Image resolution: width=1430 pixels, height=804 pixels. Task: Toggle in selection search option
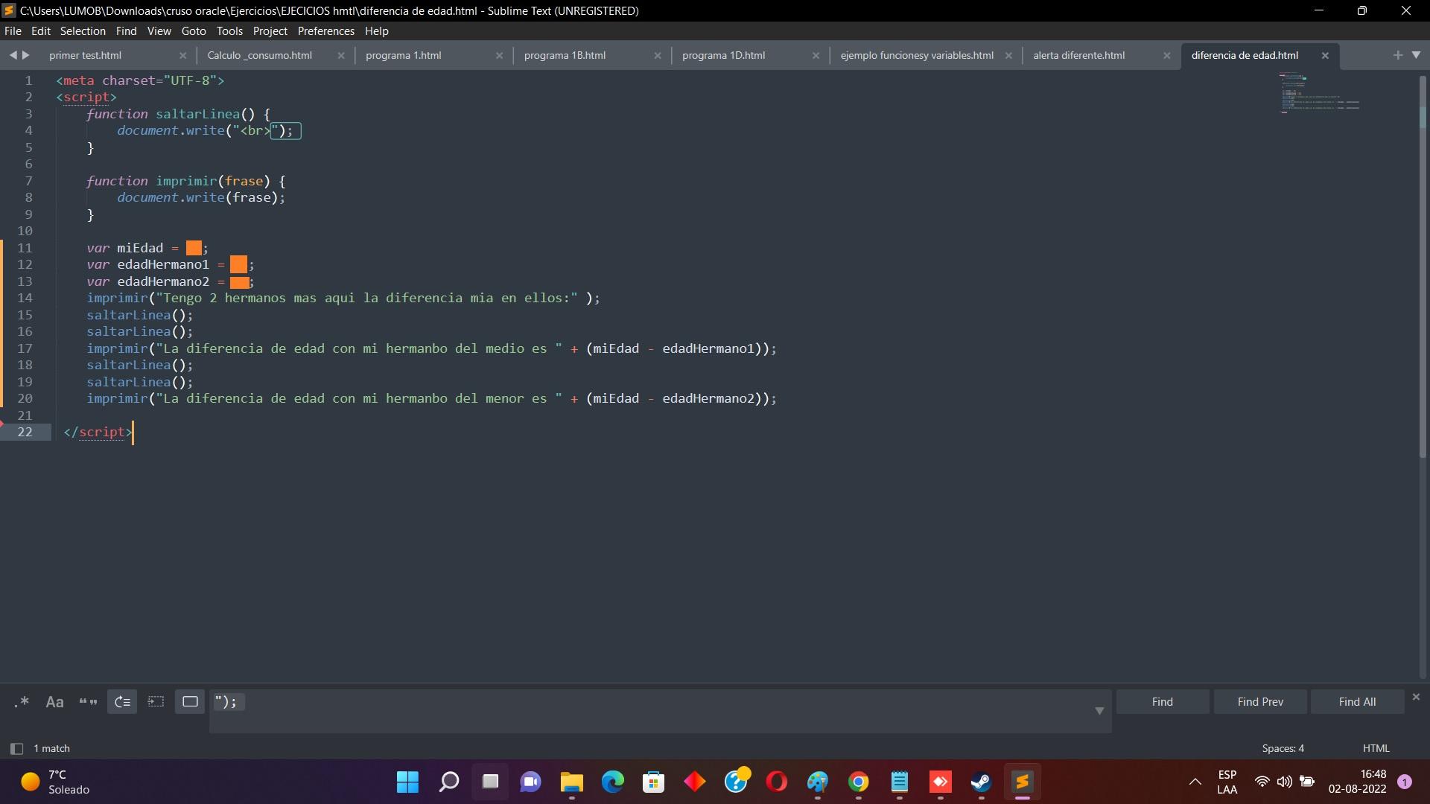tap(156, 702)
